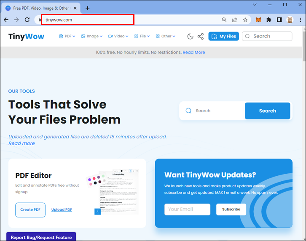
Task: Click the share page icon in address bar
Action: pos(235,20)
